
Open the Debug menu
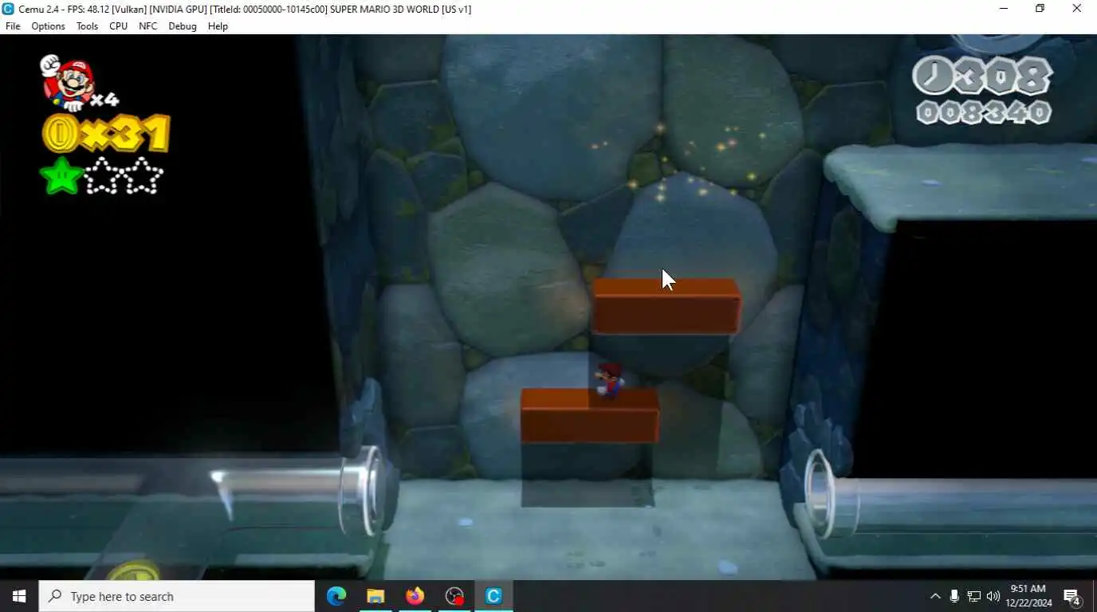click(x=182, y=26)
